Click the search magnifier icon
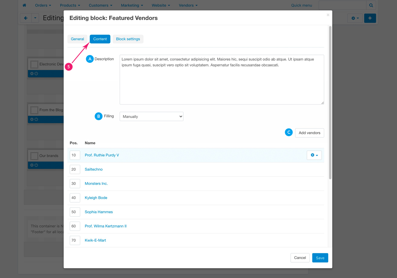The height and width of the screenshot is (278, 397). pos(371,5)
